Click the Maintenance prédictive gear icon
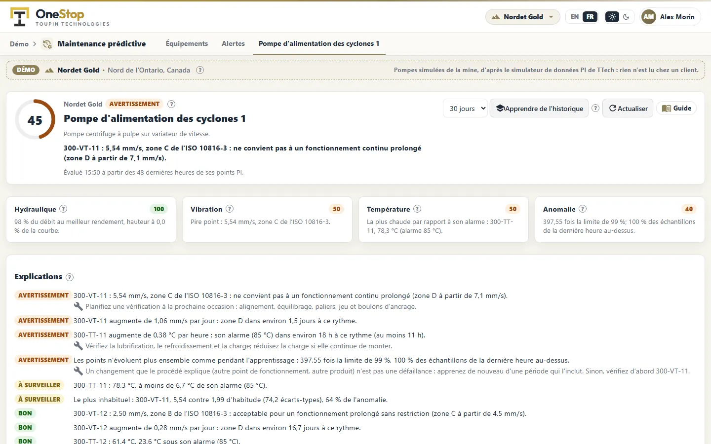Screen dimensions: 711x444 (x=47, y=44)
